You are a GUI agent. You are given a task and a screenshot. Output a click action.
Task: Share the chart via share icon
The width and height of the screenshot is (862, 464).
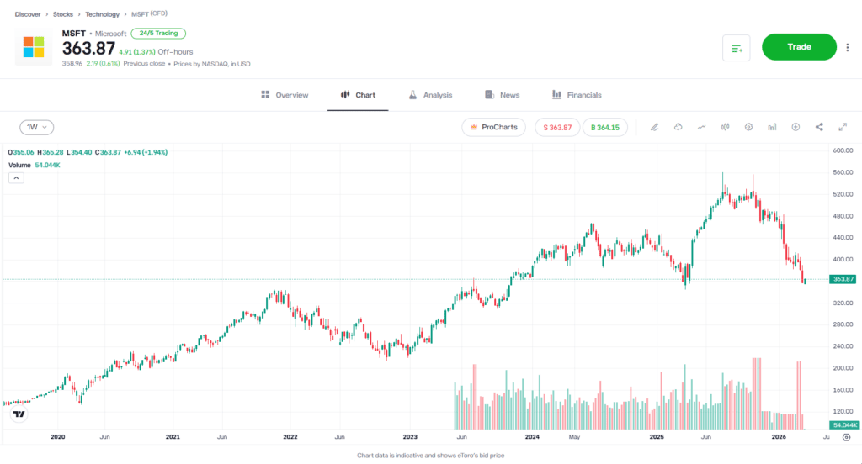(x=819, y=127)
